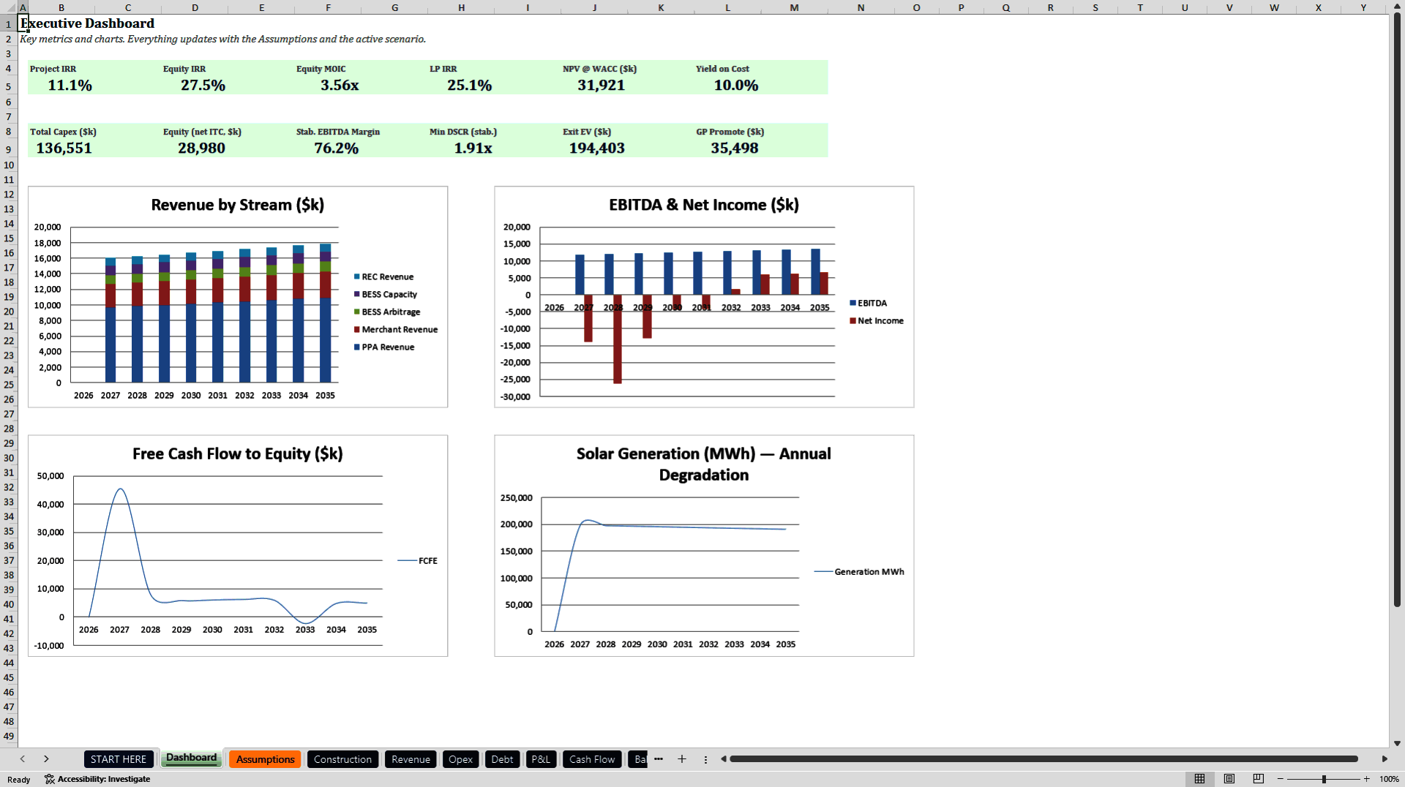Screen dimensions: 1405x787
Task: Select column D header
Action: (x=195, y=7)
